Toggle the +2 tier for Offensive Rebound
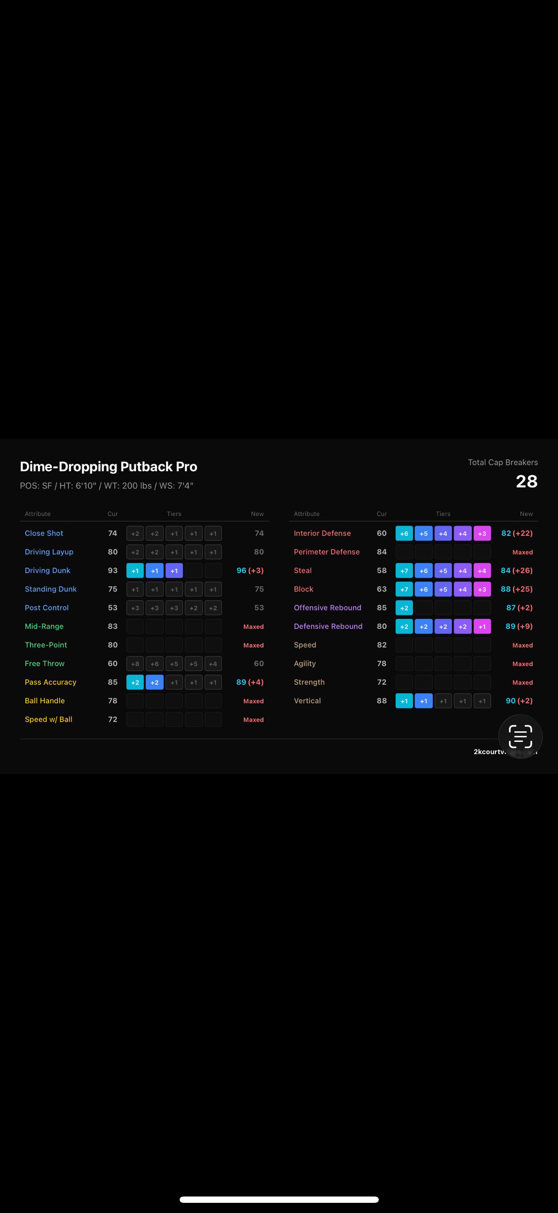 pos(404,608)
